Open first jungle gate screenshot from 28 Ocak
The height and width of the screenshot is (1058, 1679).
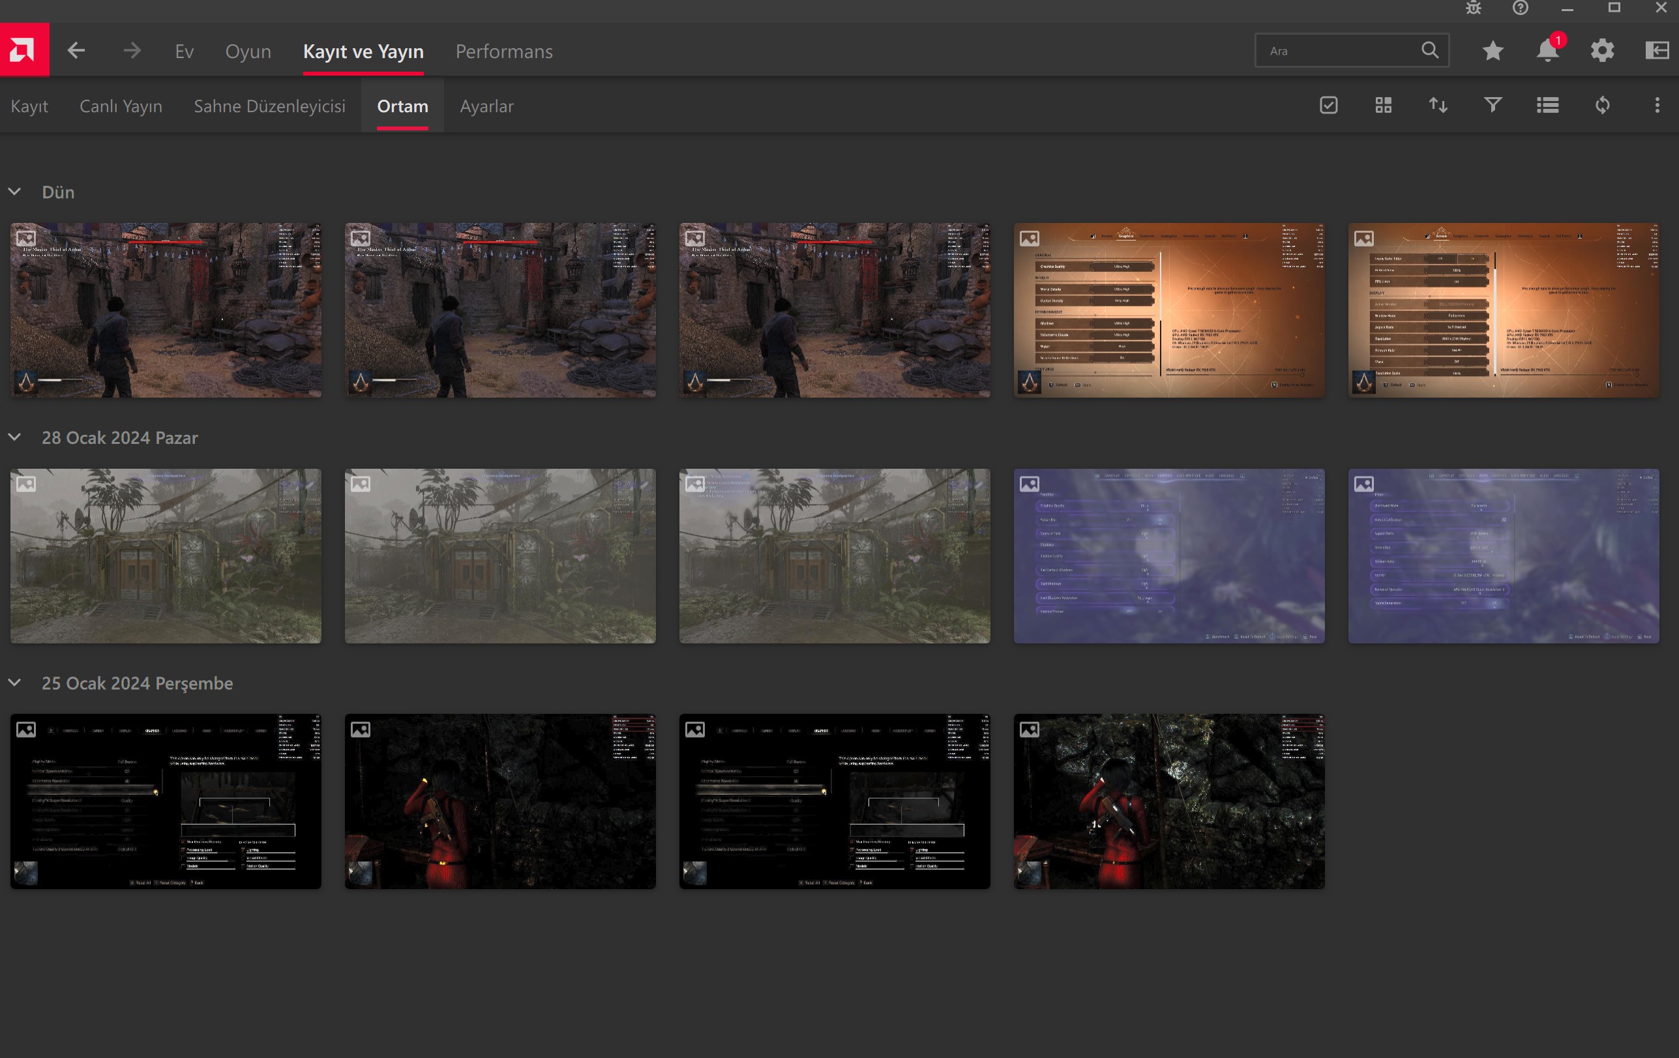(x=166, y=555)
